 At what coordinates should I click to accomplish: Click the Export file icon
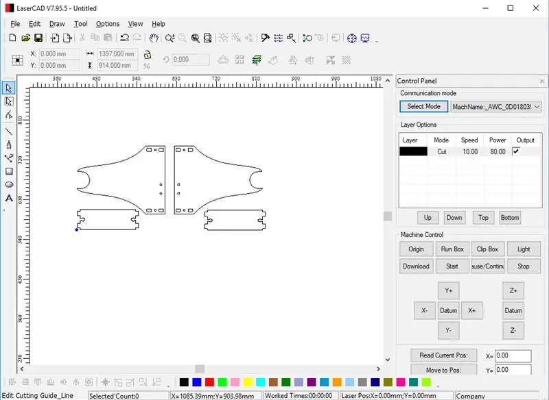click(x=67, y=38)
